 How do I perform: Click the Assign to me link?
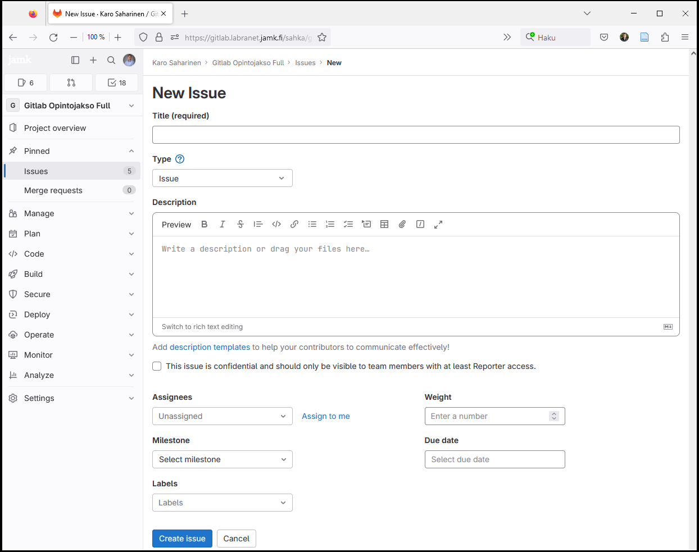coord(326,416)
